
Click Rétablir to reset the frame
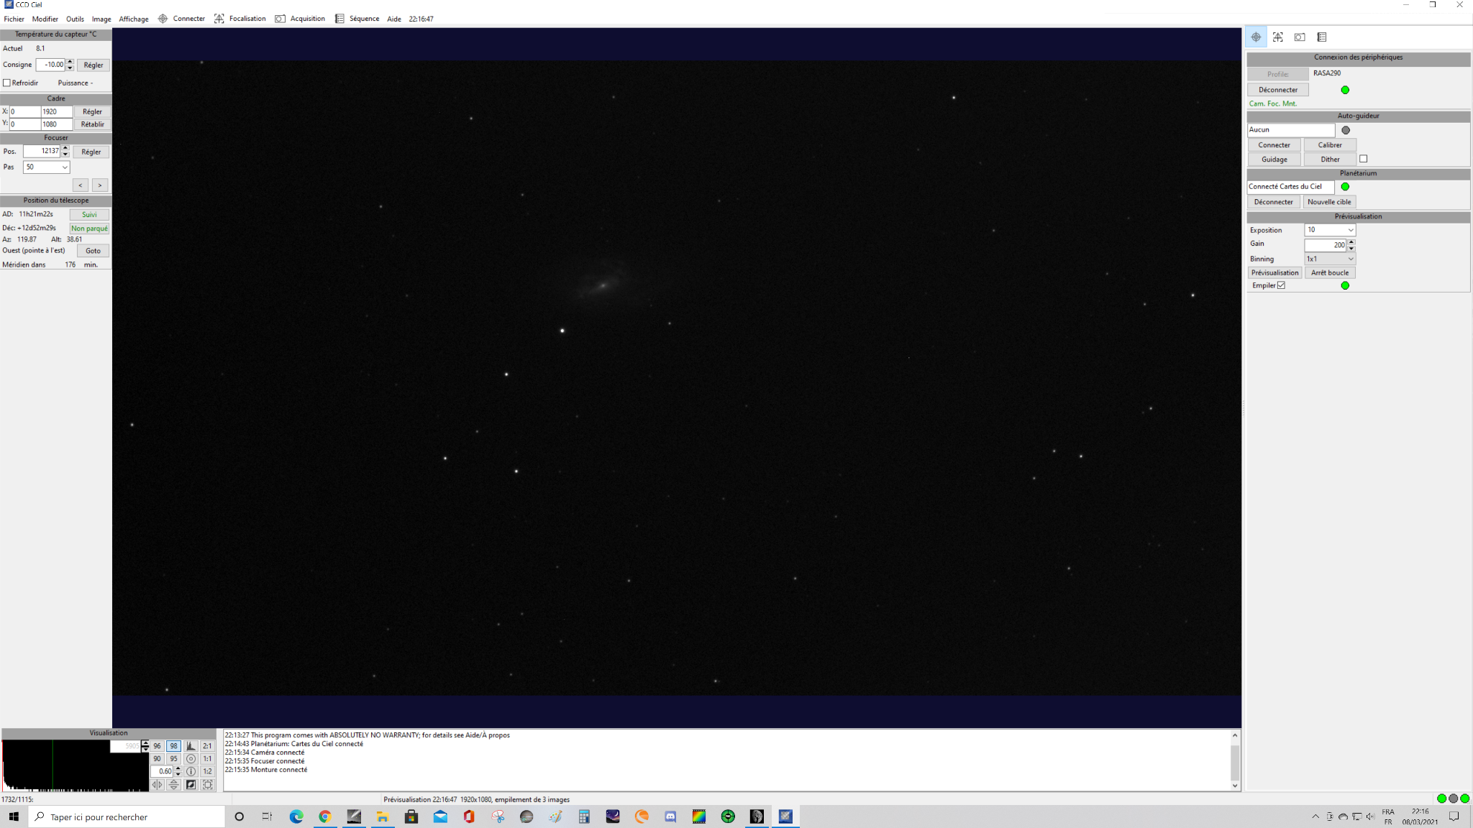(93, 124)
